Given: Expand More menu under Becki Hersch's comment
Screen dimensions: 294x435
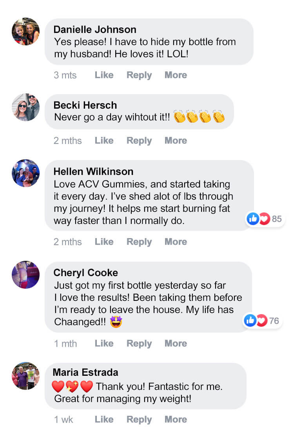Looking at the screenshot, I should pyautogui.click(x=176, y=140).
